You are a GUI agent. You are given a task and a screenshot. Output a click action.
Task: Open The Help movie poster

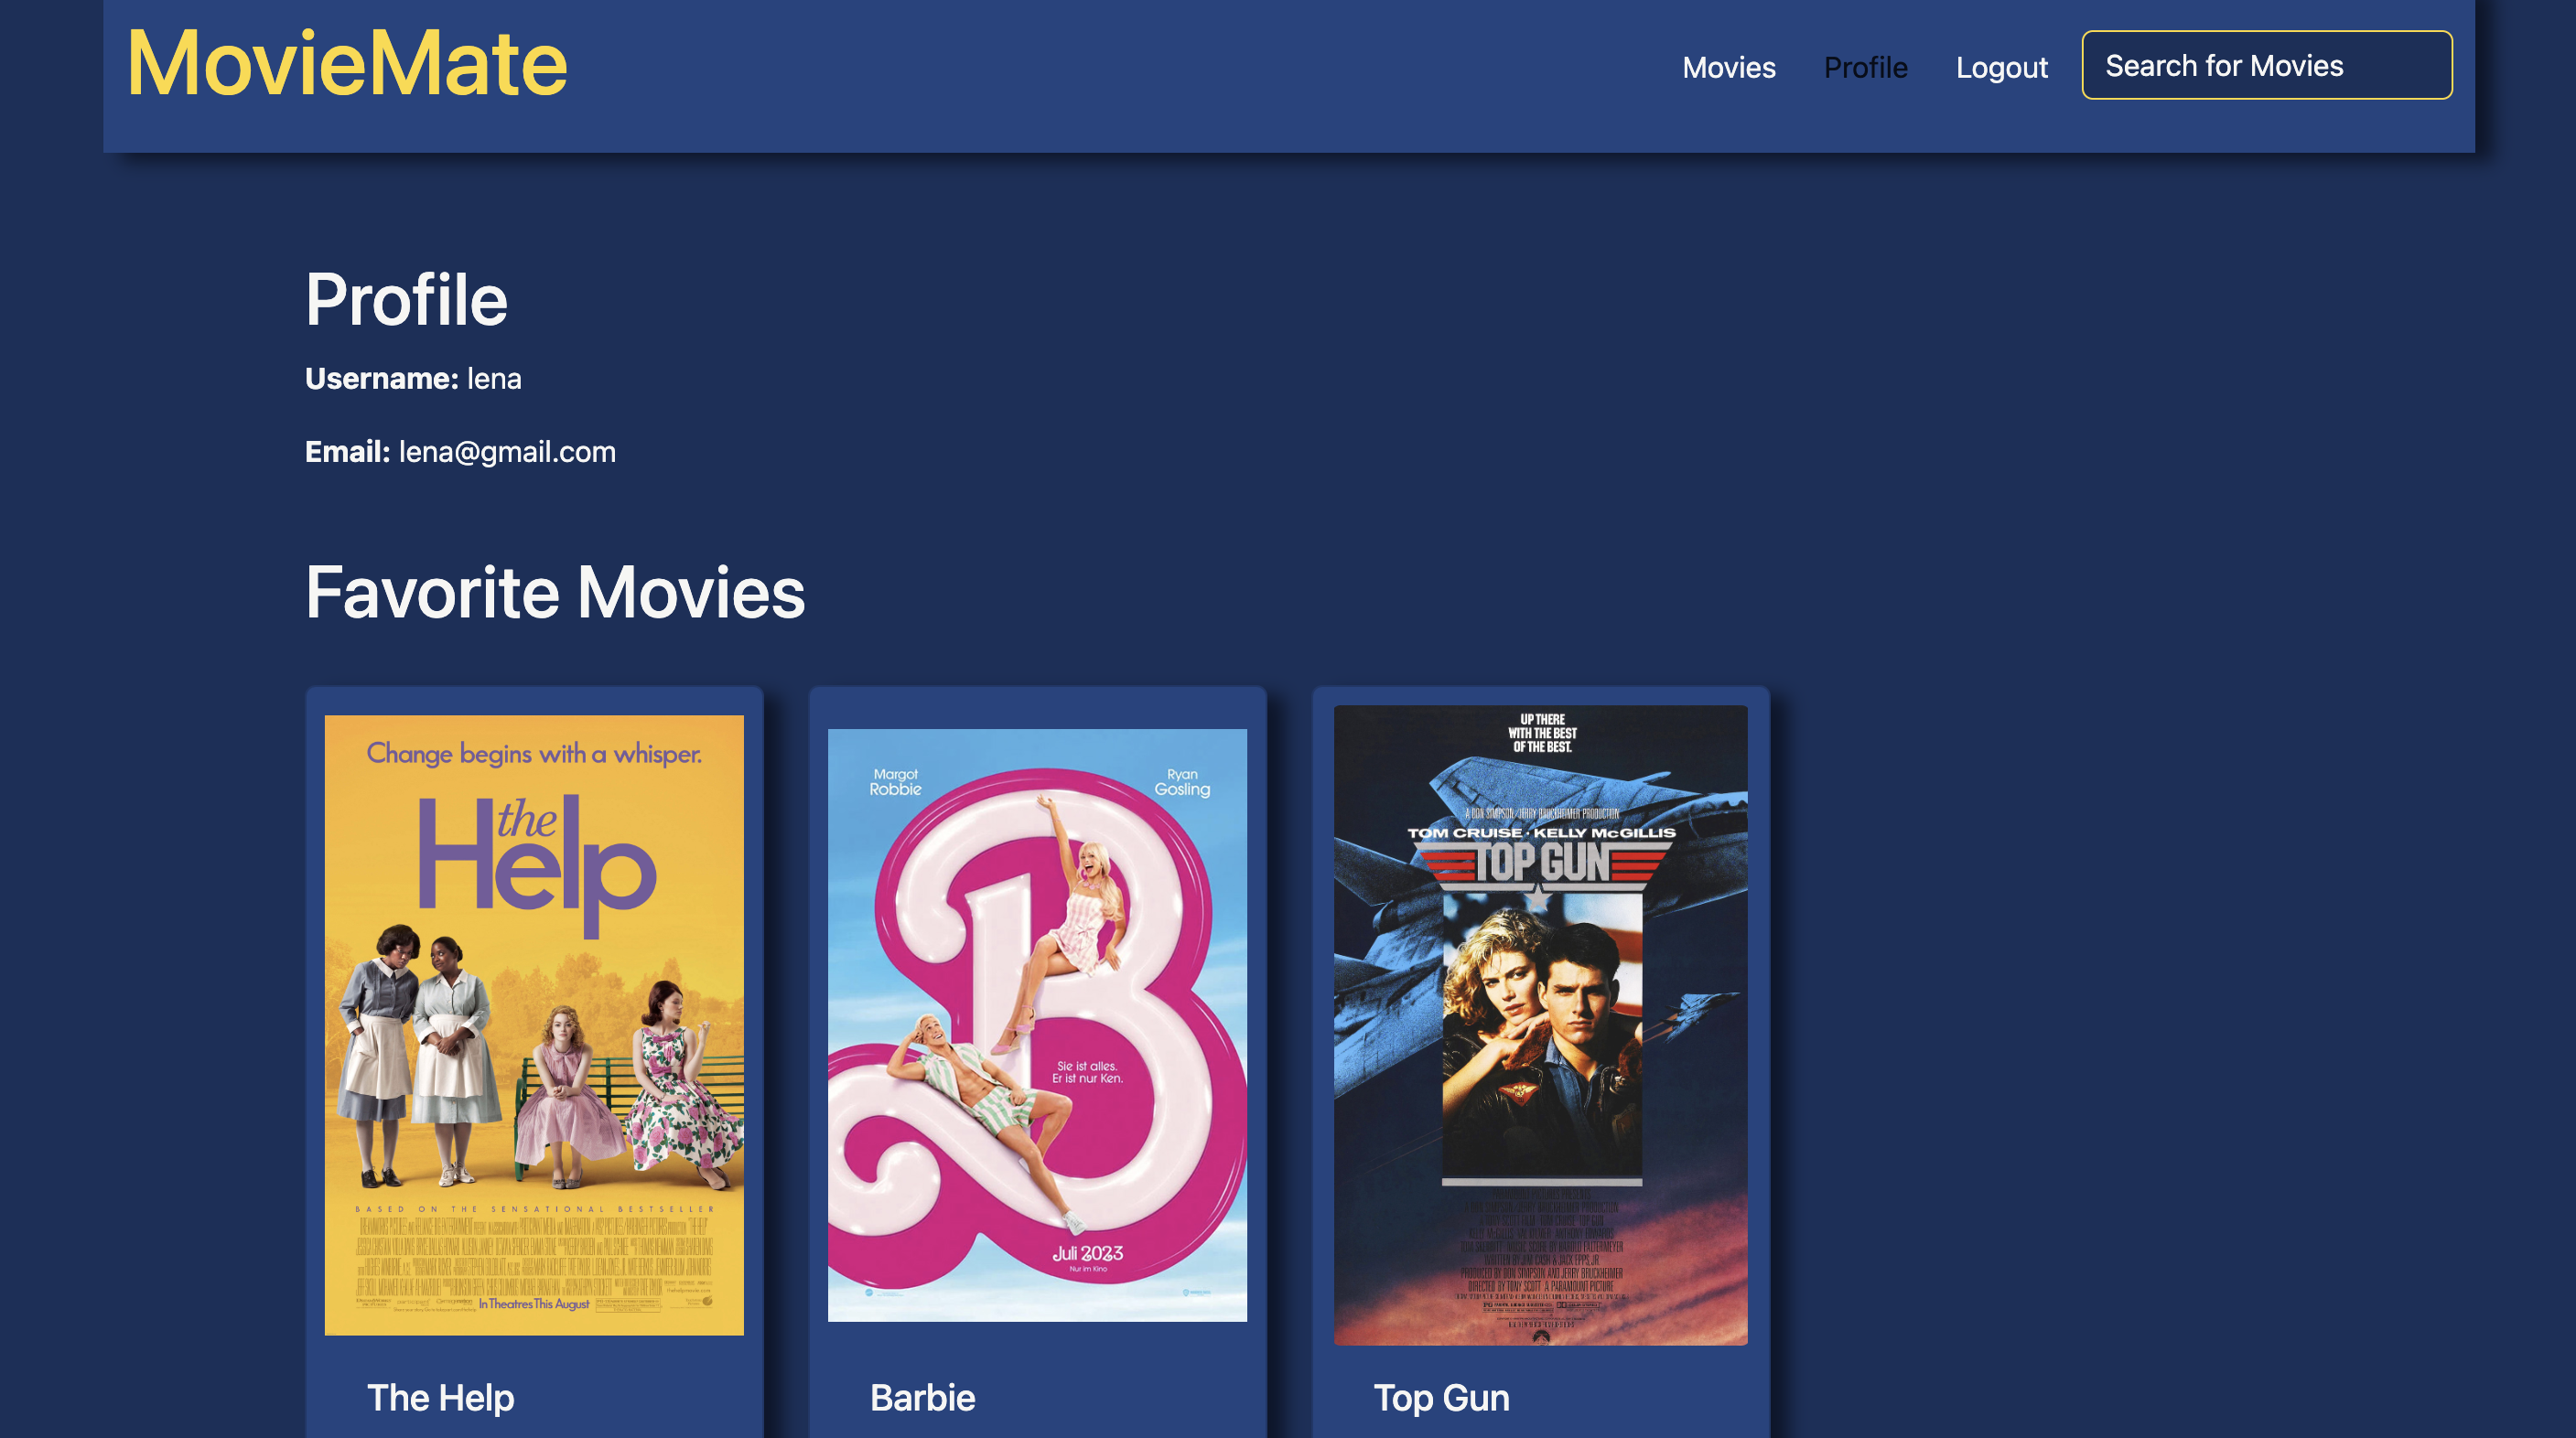coord(534,1021)
